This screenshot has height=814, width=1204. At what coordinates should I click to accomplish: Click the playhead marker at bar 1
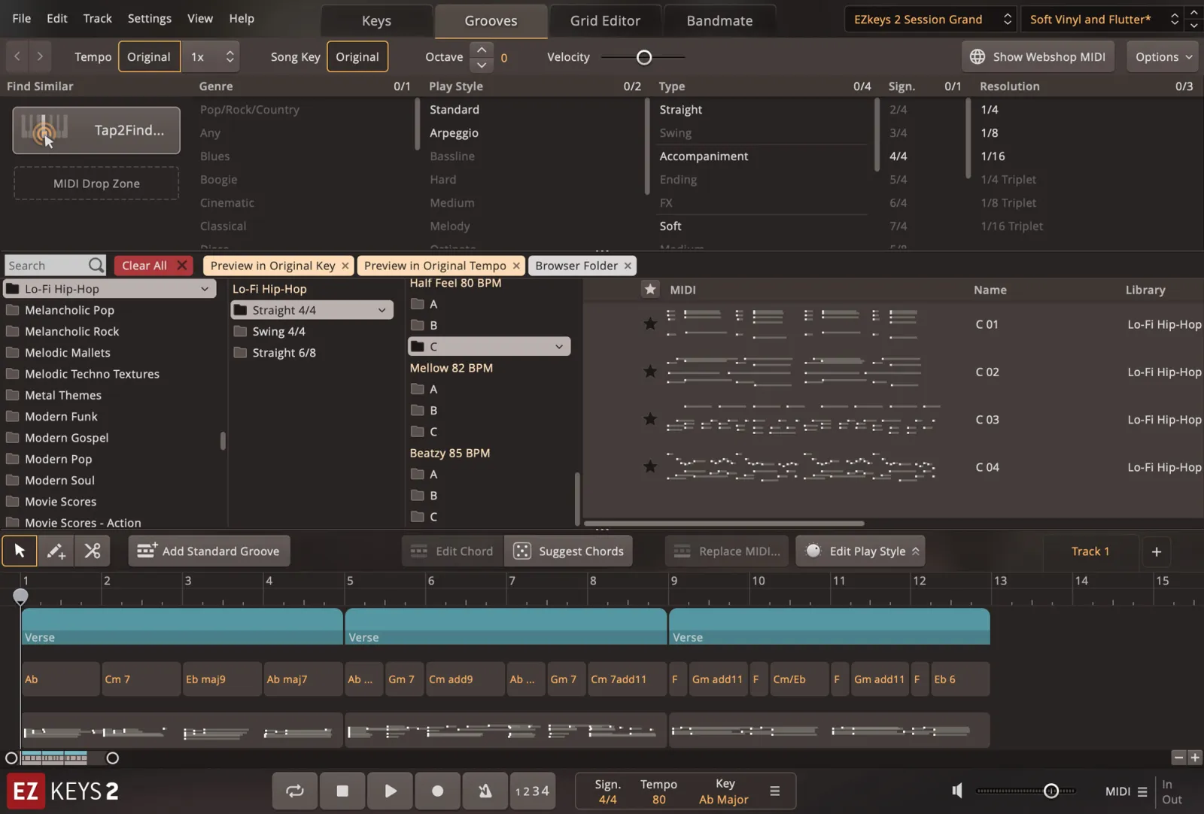20,596
